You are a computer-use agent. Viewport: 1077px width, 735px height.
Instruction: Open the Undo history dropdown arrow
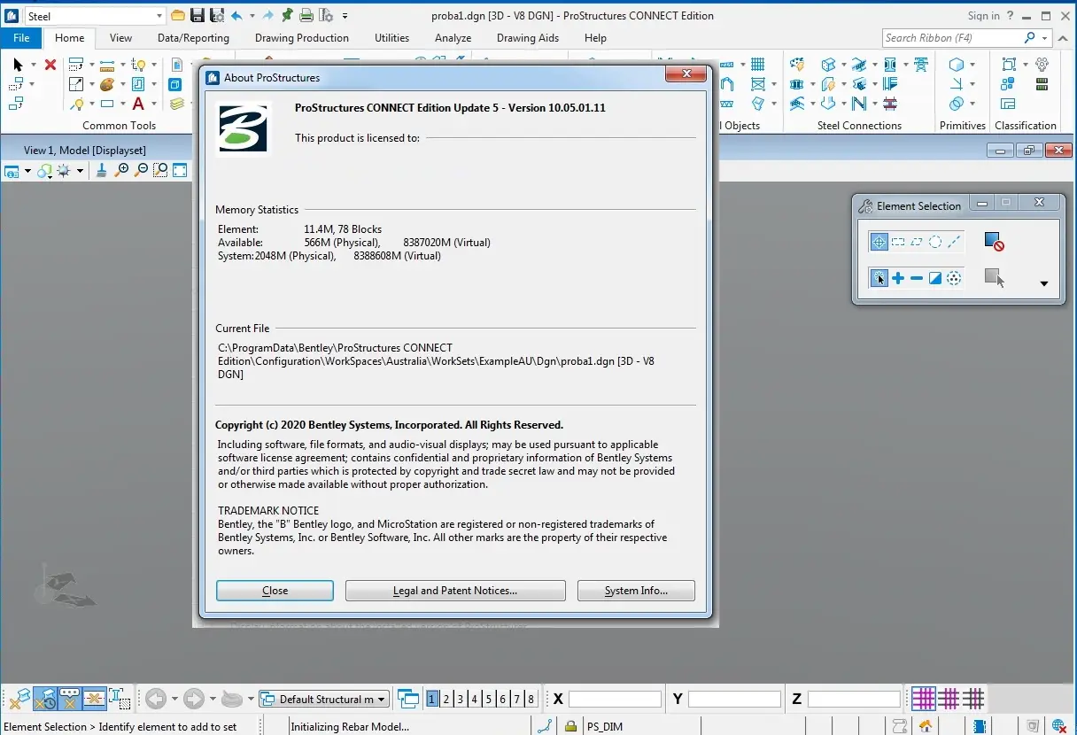(x=252, y=16)
